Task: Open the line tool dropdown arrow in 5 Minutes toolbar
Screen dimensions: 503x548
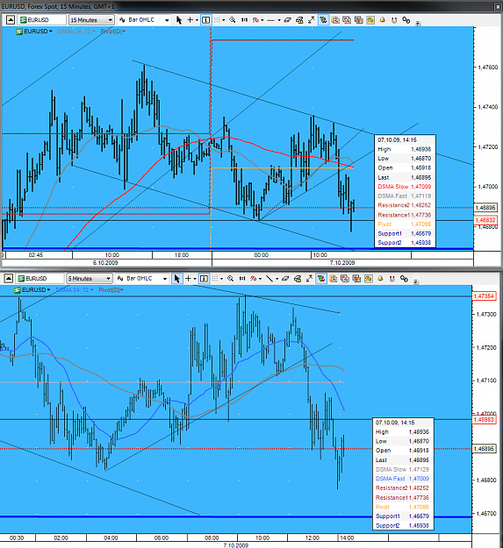Action: point(277,279)
